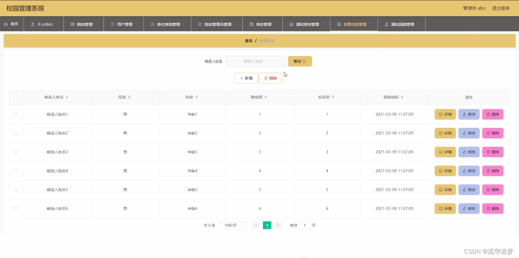Viewport: 519px width, 258px height.
Task: Expand the 用户管理 dropdown arrow
Action: click(137, 24)
